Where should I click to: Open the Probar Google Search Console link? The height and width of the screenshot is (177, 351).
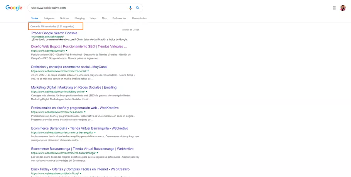(54, 33)
